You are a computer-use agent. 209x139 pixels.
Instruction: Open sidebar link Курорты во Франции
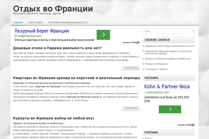[168, 59]
